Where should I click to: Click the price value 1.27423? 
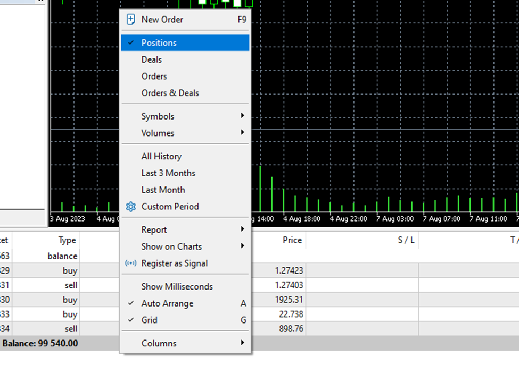[289, 270]
